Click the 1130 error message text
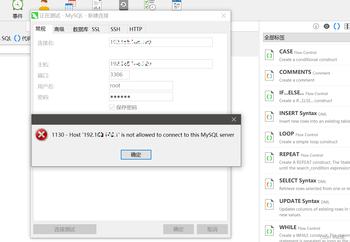The width and height of the screenshot is (350, 242). click(143, 135)
